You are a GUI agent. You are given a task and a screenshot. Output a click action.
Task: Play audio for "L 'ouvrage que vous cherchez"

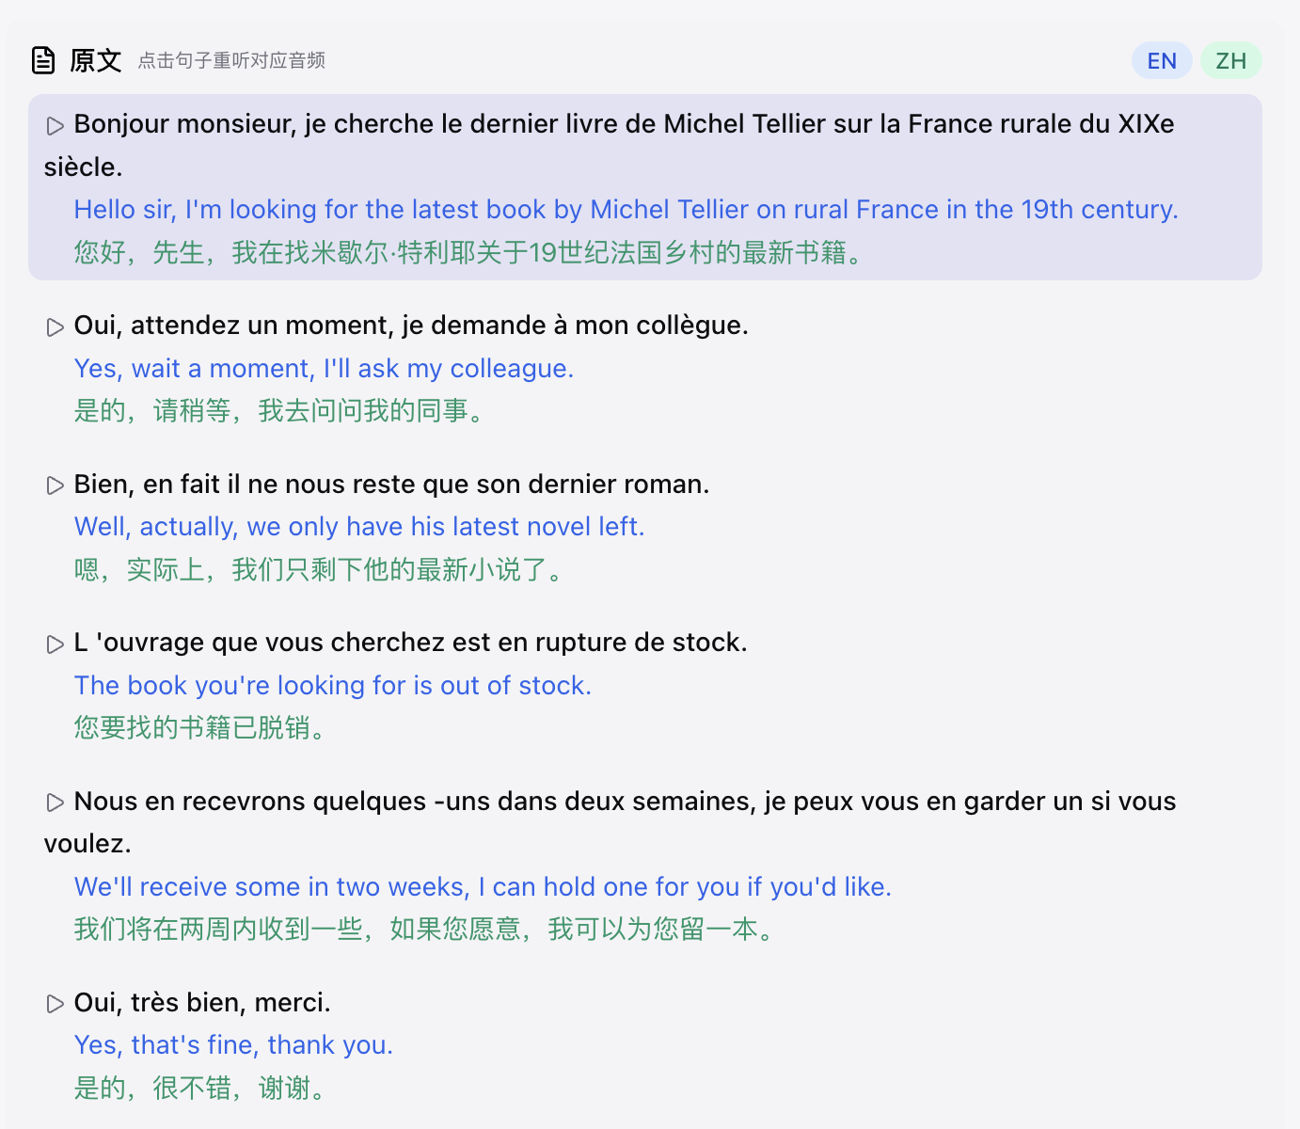pyautogui.click(x=55, y=644)
